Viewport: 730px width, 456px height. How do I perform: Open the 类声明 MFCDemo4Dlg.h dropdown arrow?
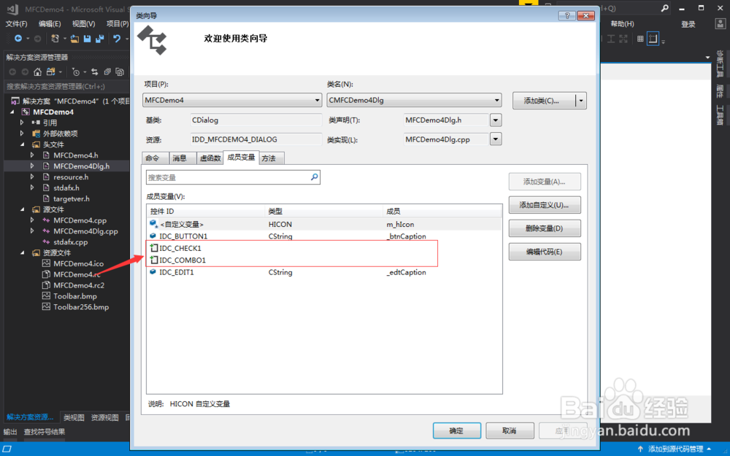click(496, 120)
